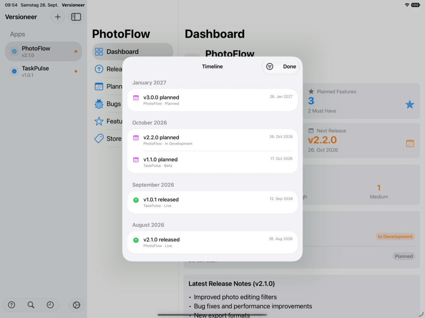Click the Bugs ladybug icon
This screenshot has height=318, width=425.
[x=99, y=104]
